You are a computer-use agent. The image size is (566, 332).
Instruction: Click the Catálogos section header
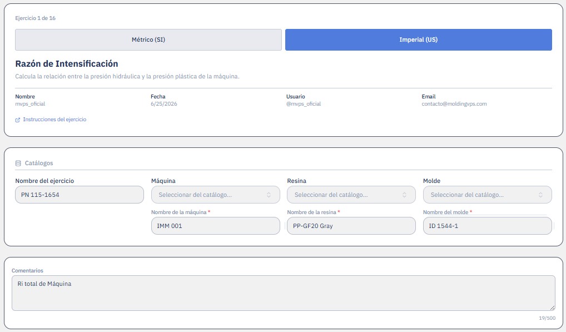click(39, 163)
